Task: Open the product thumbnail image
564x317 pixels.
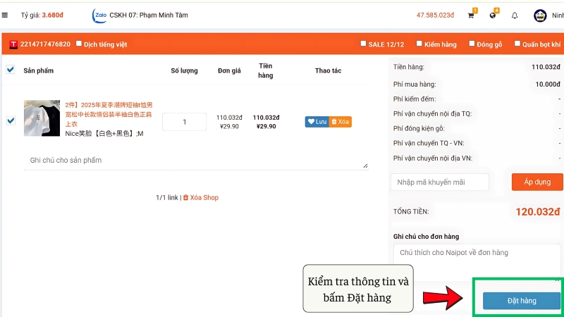Action: 42,118
